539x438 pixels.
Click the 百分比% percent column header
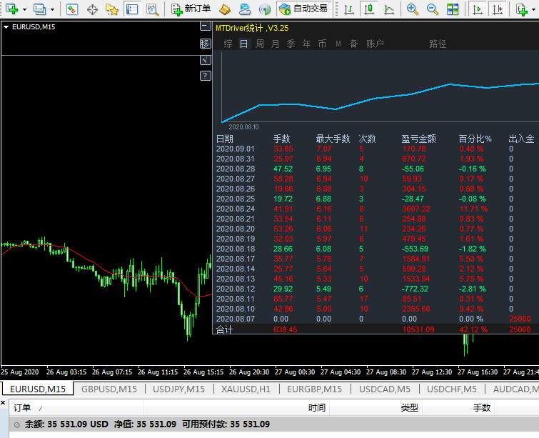tap(475, 139)
